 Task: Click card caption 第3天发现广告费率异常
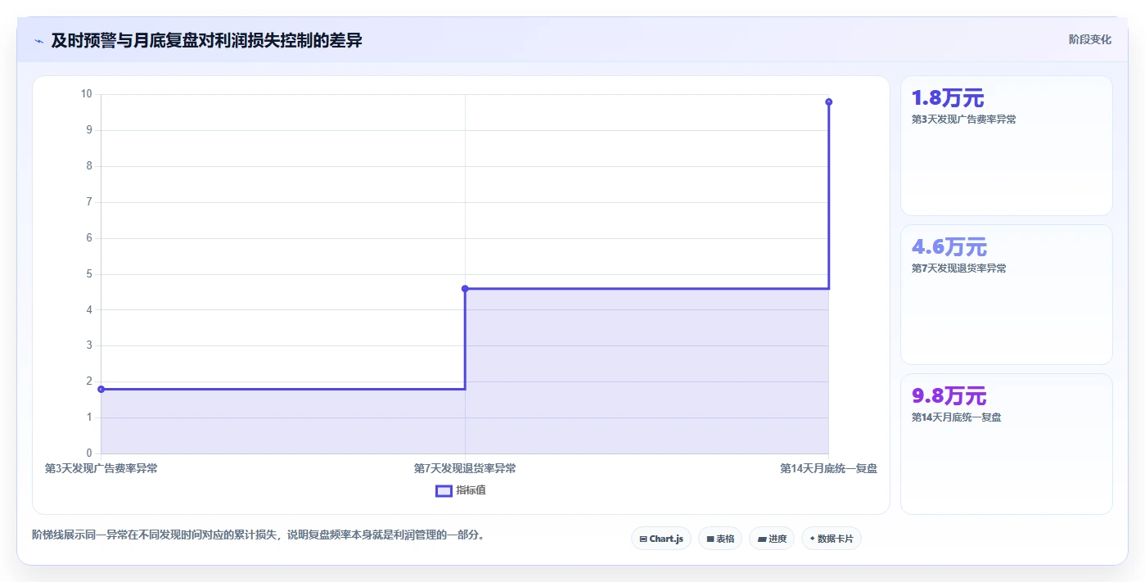963,120
